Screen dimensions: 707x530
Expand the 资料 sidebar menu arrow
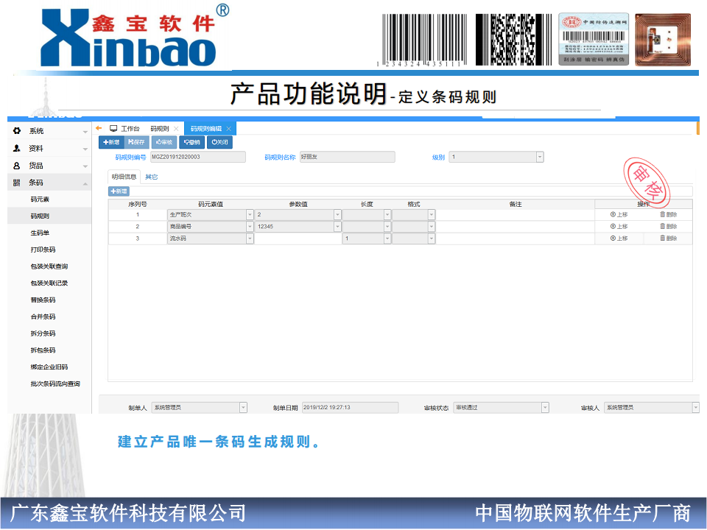point(85,149)
